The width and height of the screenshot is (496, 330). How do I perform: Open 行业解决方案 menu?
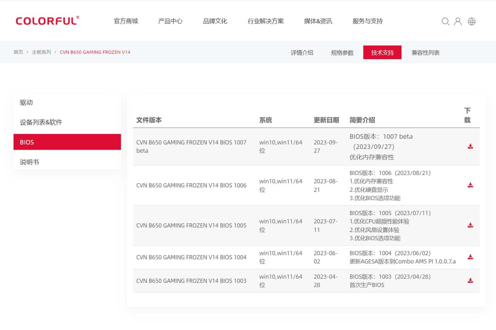[x=266, y=21]
